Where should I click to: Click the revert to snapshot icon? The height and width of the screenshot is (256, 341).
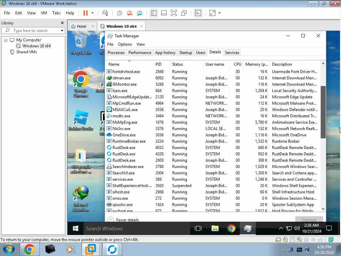click(x=130, y=13)
